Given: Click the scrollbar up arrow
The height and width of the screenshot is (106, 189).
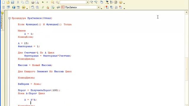Looking at the screenshot, I should pos(186,12).
